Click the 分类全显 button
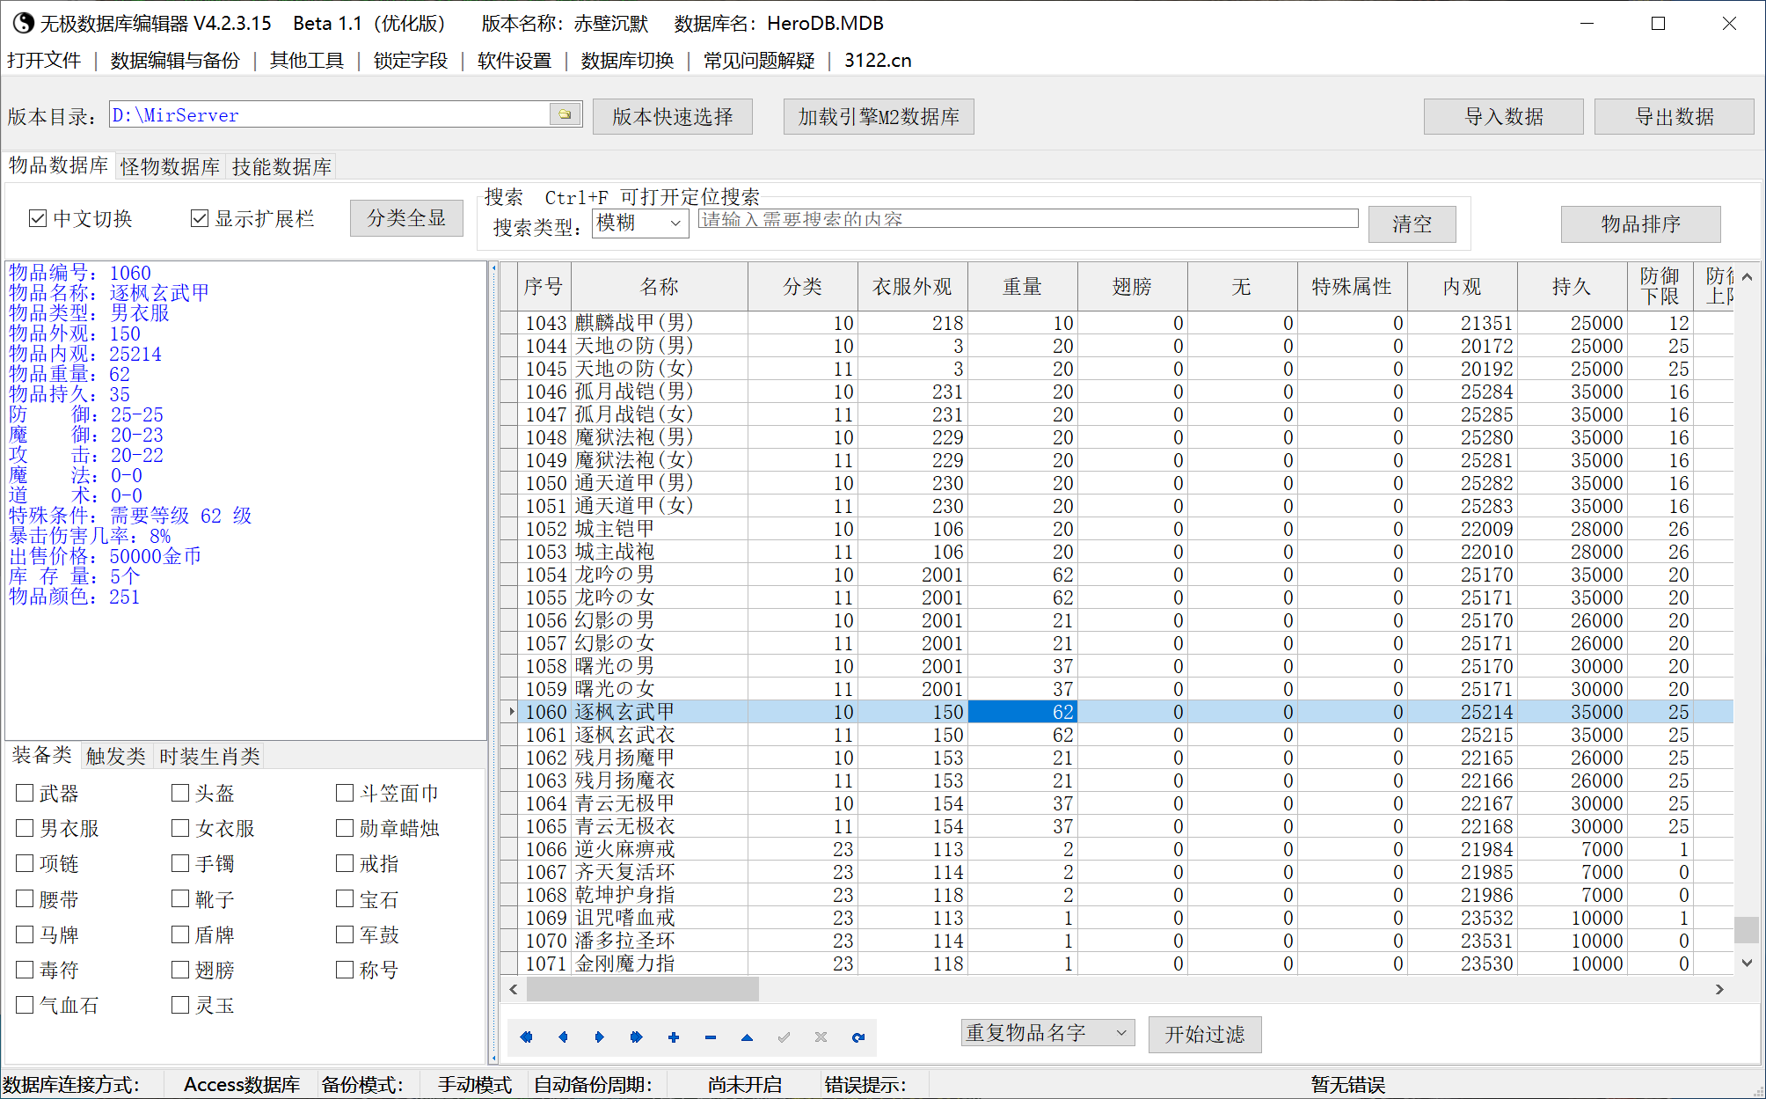 406,218
